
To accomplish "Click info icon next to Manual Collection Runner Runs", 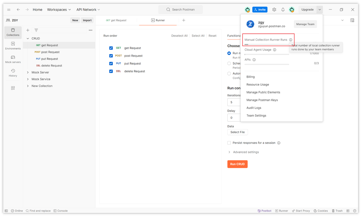I will click(x=290, y=40).
